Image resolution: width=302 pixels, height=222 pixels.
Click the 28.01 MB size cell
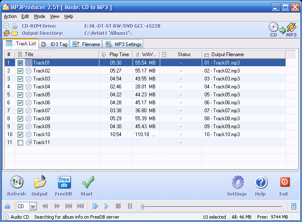pos(145,87)
